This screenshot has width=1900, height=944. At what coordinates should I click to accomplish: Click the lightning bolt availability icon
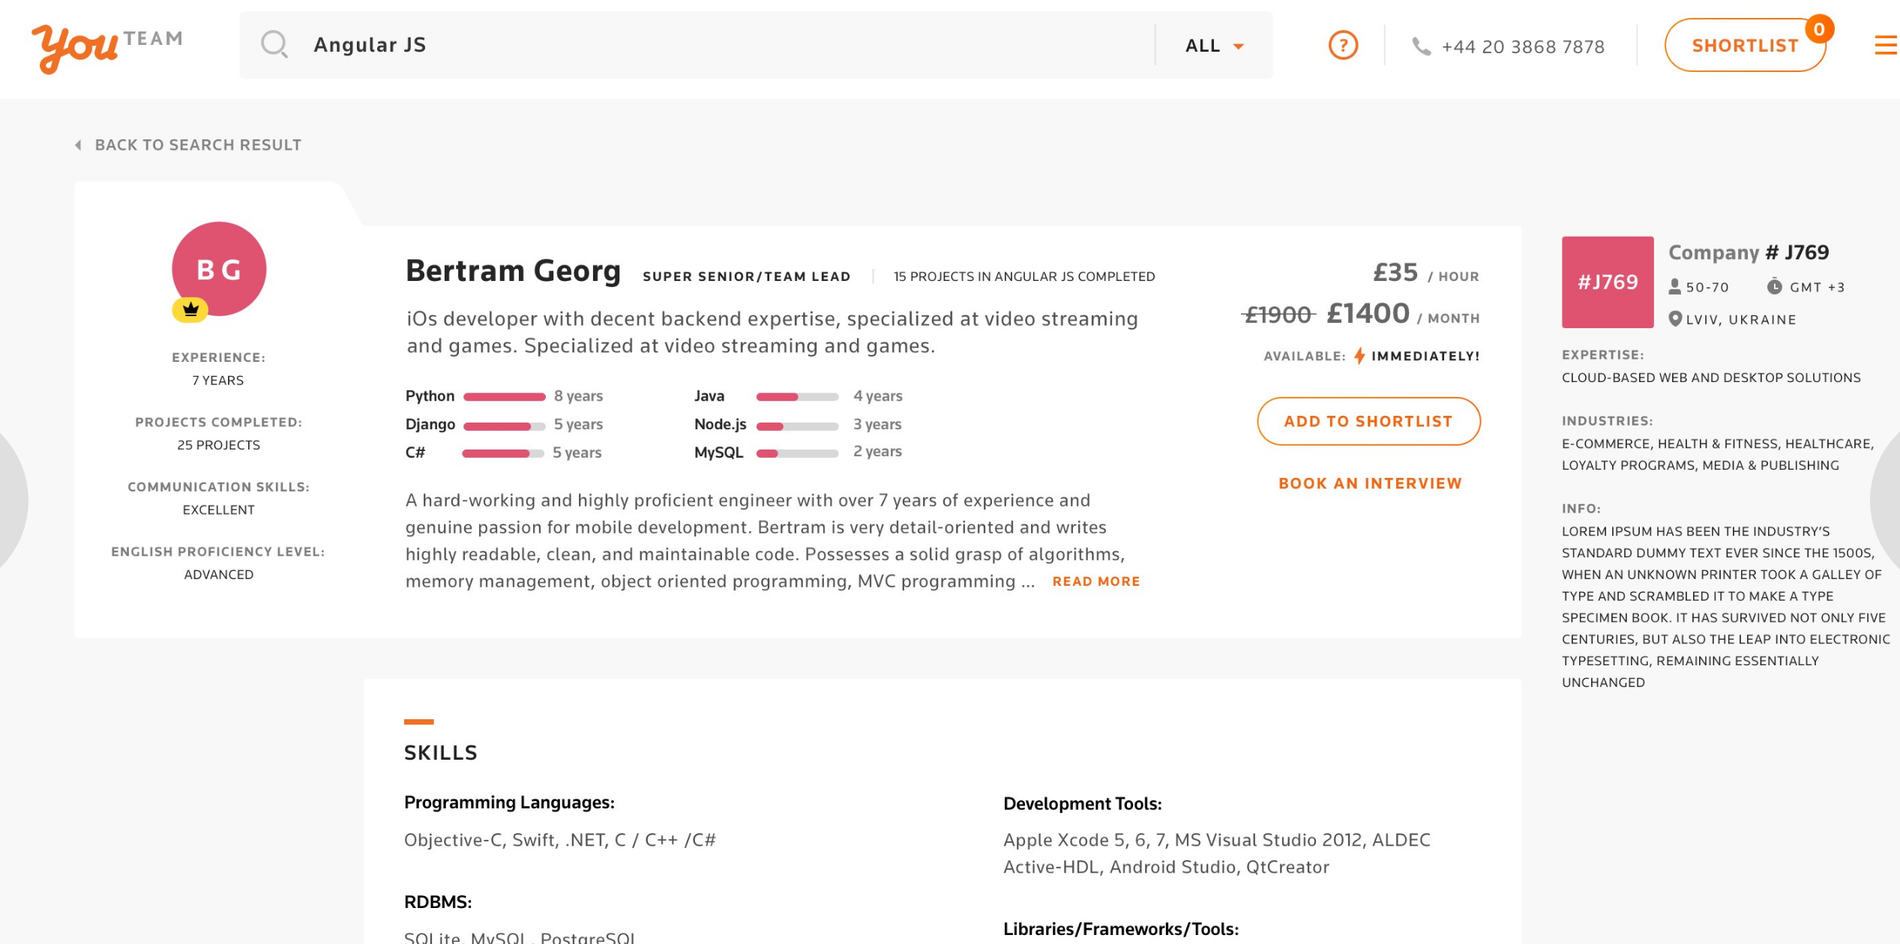tap(1359, 356)
